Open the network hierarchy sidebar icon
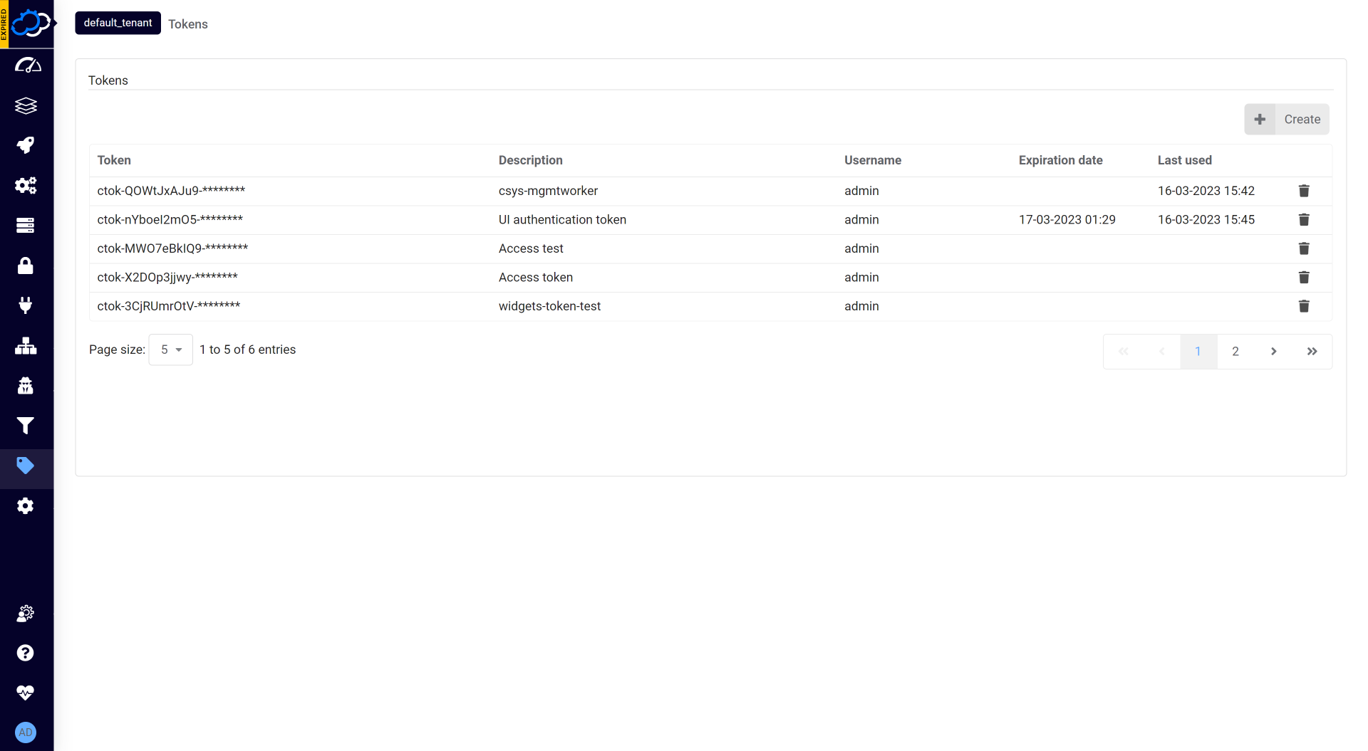This screenshot has width=1368, height=751. click(x=26, y=346)
